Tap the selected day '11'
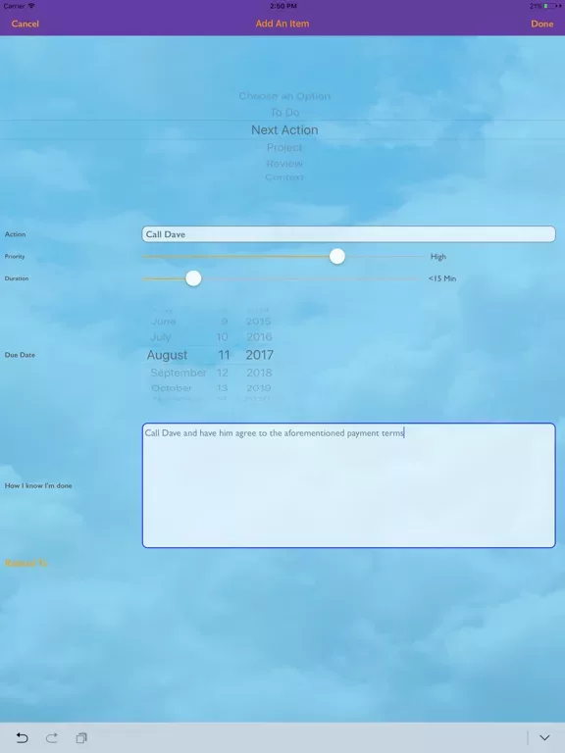The height and width of the screenshot is (753, 565). (224, 355)
